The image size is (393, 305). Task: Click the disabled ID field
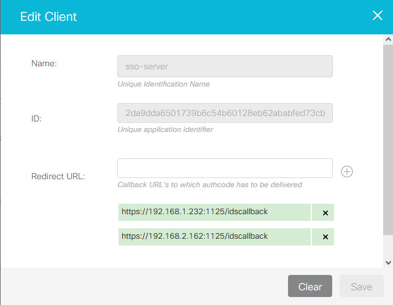[225, 114]
